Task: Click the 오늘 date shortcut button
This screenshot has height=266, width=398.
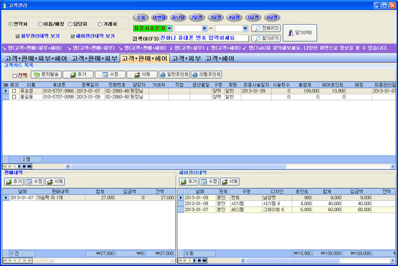Action: tap(140, 17)
